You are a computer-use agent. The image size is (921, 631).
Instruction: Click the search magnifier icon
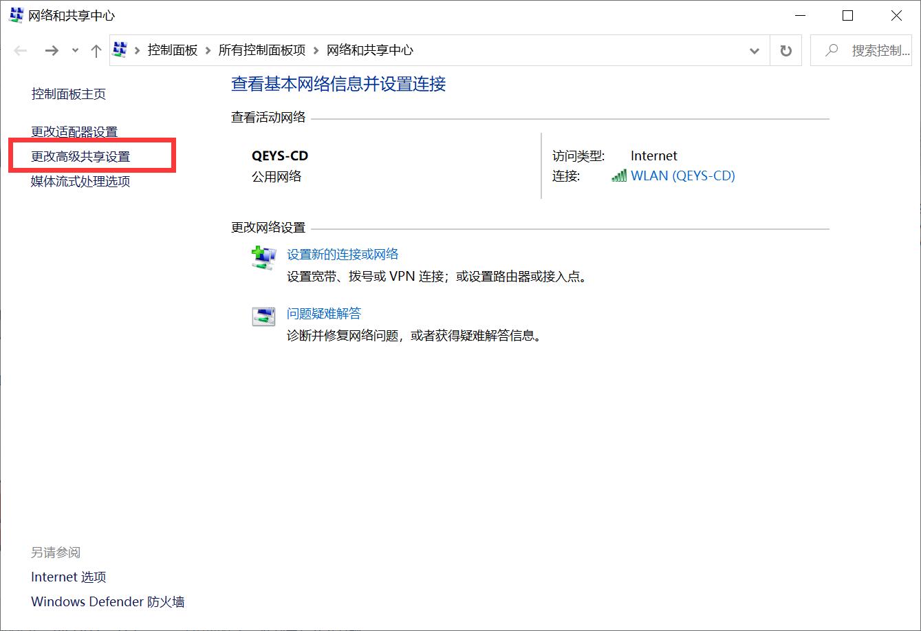[x=831, y=50]
